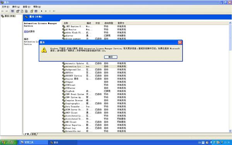Click the Data Transfer service name
This screenshot has height=145, width=232.
point(74,107)
